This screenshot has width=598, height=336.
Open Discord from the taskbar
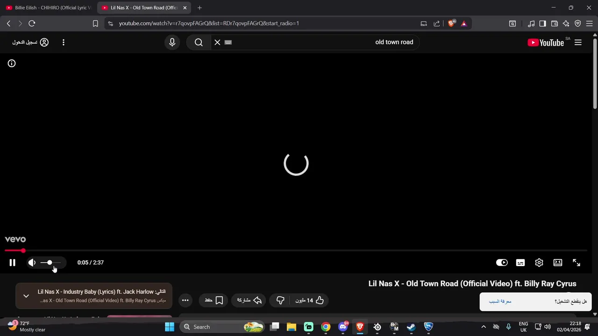[343, 327]
